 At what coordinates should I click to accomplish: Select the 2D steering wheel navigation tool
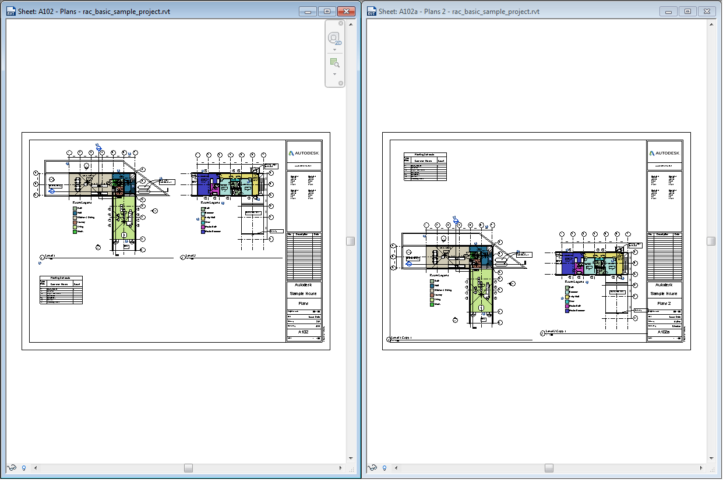[x=334, y=37]
